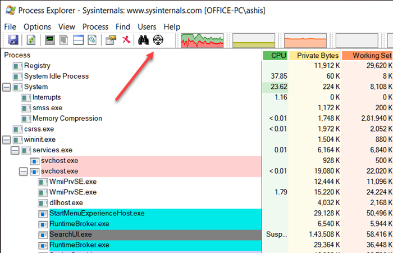Select the System Idle Process row
This screenshot has width=393, height=253.
point(56,76)
